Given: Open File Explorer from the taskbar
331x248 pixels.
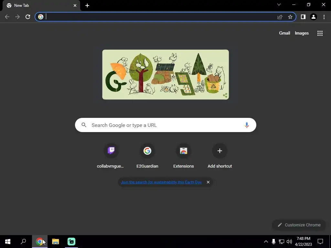Looking at the screenshot, I should pyautogui.click(x=56, y=242).
